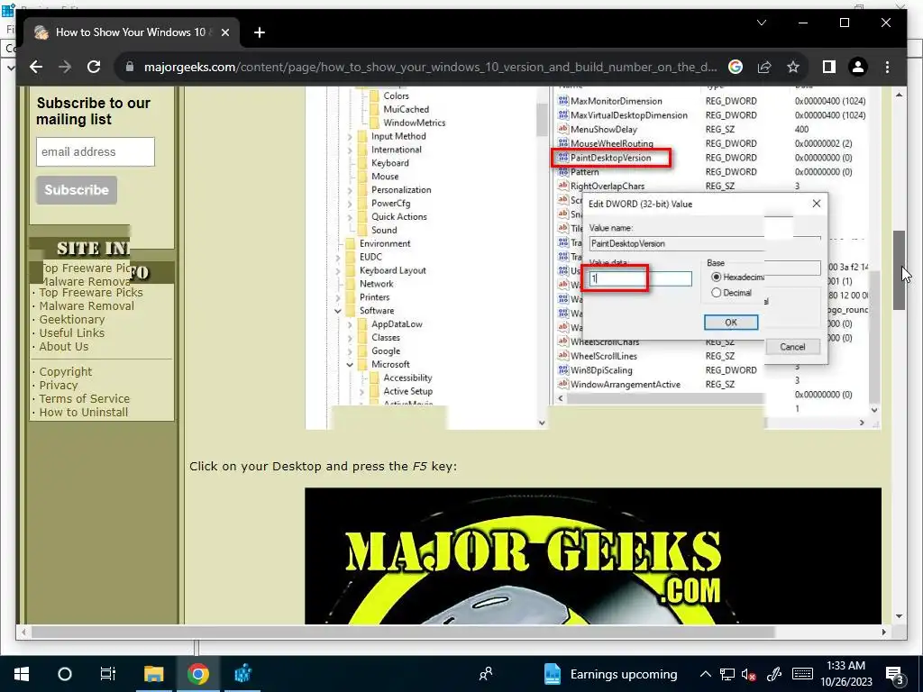The image size is (923, 692).
Task: Open the People icon on taskbar
Action: [486, 674]
